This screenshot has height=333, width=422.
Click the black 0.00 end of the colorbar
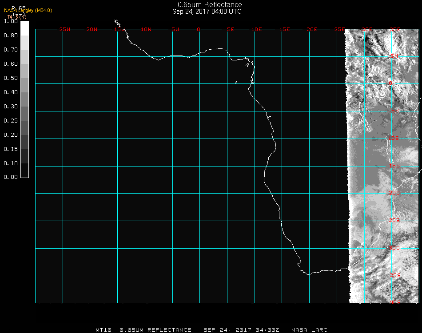[24, 174]
